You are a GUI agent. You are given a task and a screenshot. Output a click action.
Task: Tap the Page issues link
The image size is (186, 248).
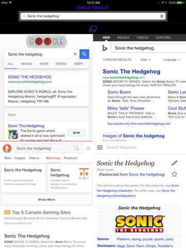(x=105, y=169)
